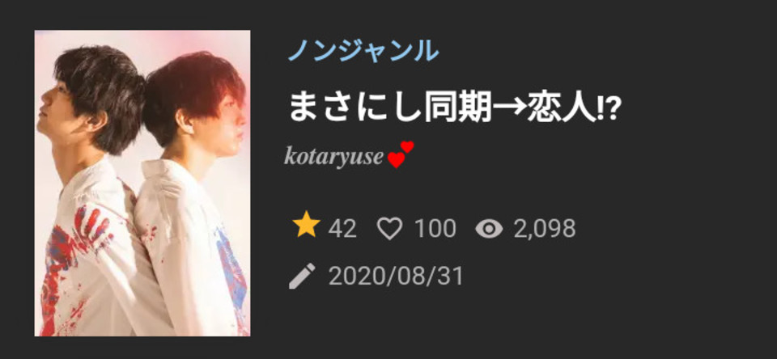Open the story まさにし同期→恋人!?
Viewport: 777px width, 359px height.
click(x=454, y=109)
